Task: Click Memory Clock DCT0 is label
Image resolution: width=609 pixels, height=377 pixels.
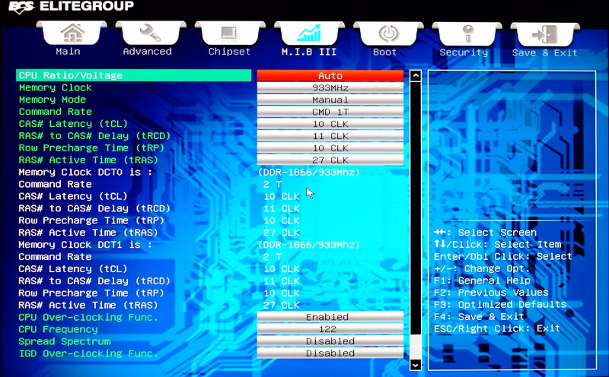Action: (85, 172)
